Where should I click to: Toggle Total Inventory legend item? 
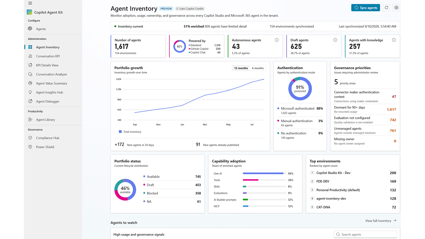(130, 132)
